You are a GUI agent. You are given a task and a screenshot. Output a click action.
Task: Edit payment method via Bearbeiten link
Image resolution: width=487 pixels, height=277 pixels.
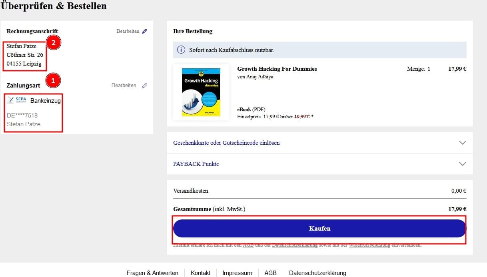tap(124, 86)
